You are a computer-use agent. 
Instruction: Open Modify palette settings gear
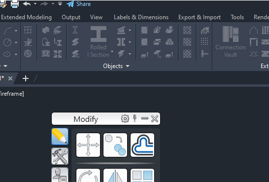125,119
